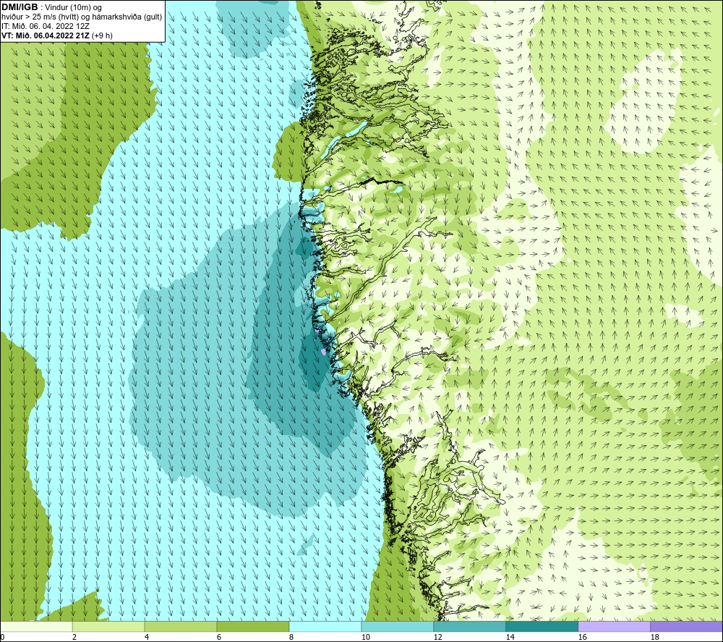The image size is (723, 642).
Task: Click the 'hviður > 25 m/s' description line
Action: (82, 17)
